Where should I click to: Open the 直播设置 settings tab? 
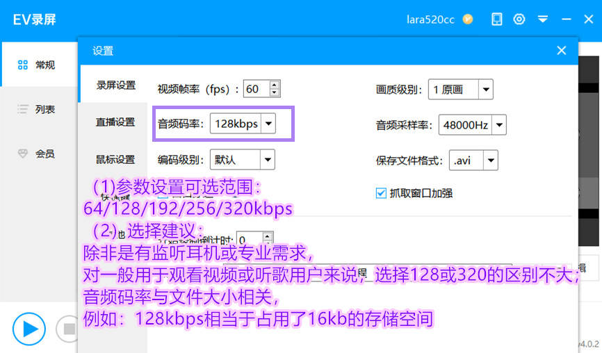[115, 122]
